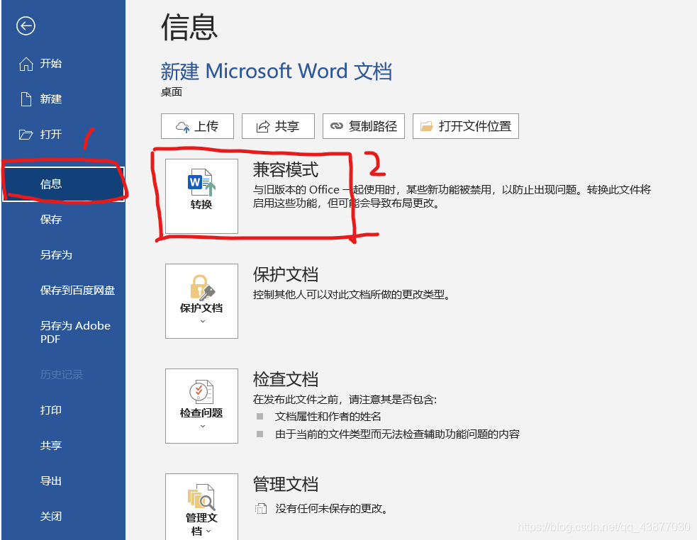
Task: Select 导出 in the sidebar
Action: pos(50,481)
